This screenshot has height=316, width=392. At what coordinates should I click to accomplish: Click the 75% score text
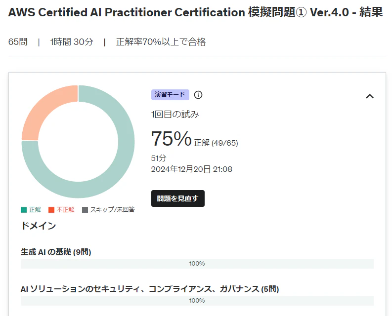point(171,138)
